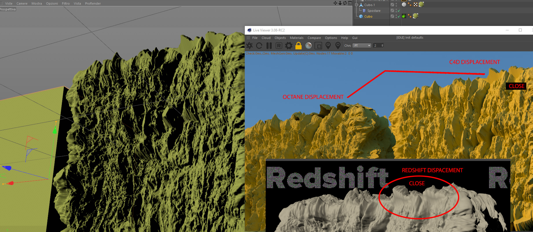Disable Cubo with its green checkmark
The height and width of the screenshot is (232, 533).
pyautogui.click(x=399, y=16)
